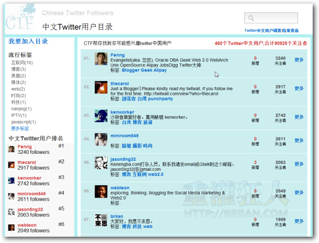
Task: Open thecarol's avatar in main list
Action: click(101, 88)
